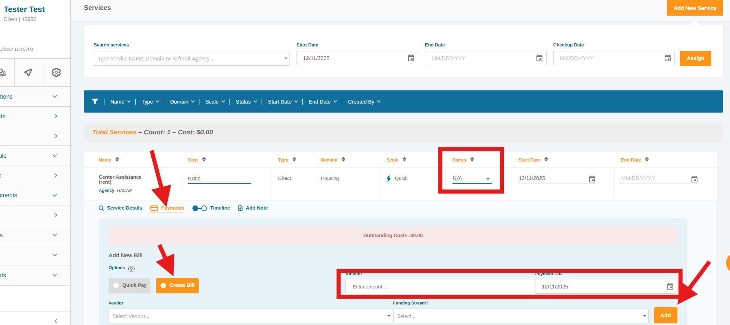
Task: Click the Payment Due 12/11/2025 field
Action: point(606,287)
